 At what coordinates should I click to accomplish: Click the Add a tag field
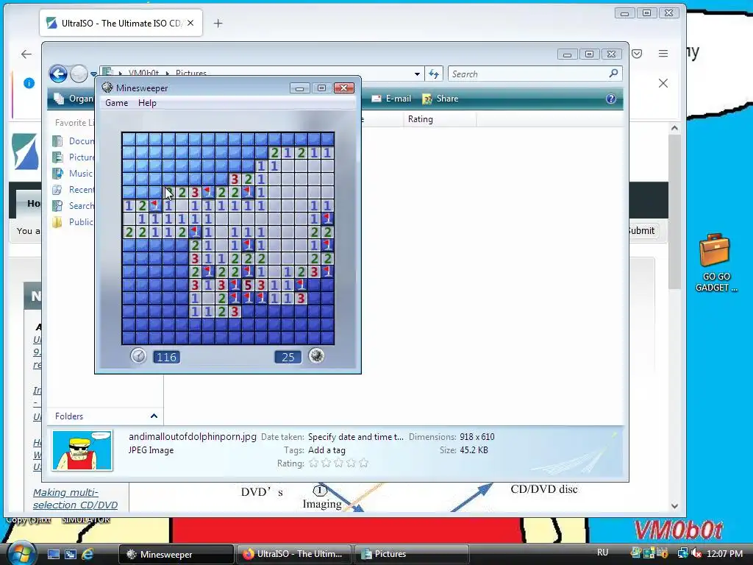[x=326, y=450]
